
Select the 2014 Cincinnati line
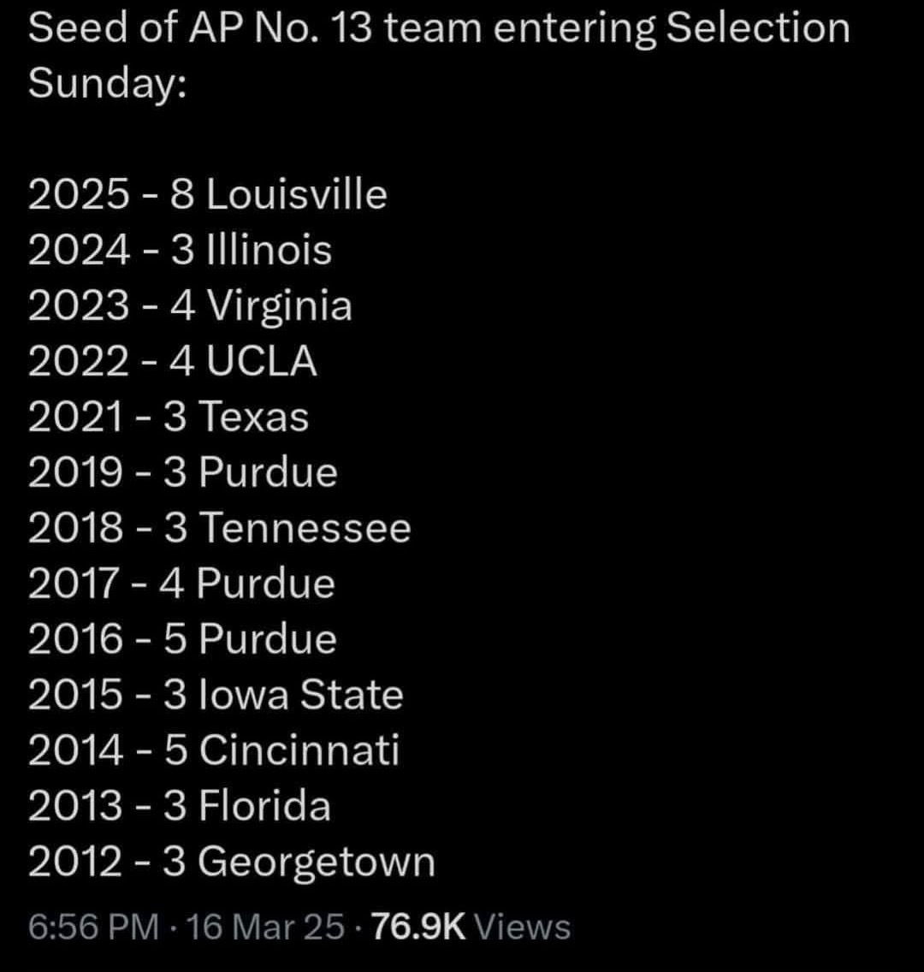(213, 750)
